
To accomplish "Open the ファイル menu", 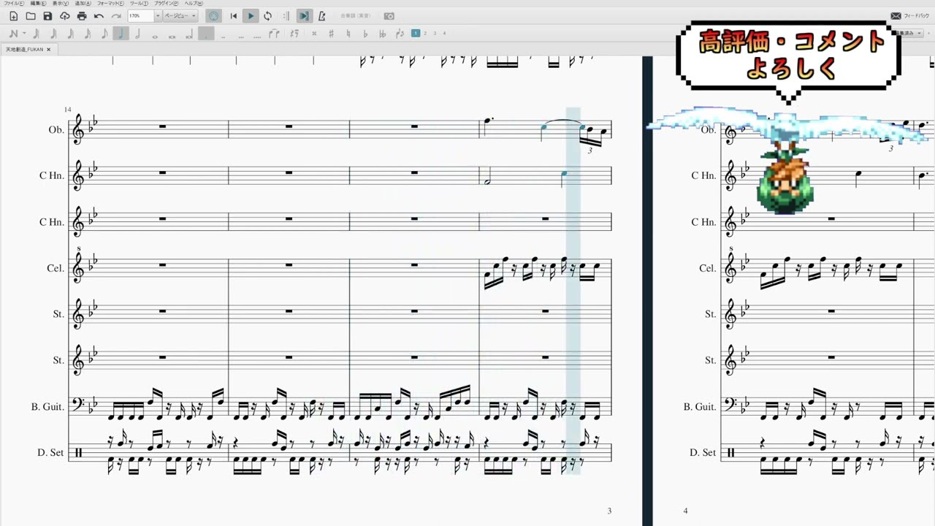I will coord(14,4).
